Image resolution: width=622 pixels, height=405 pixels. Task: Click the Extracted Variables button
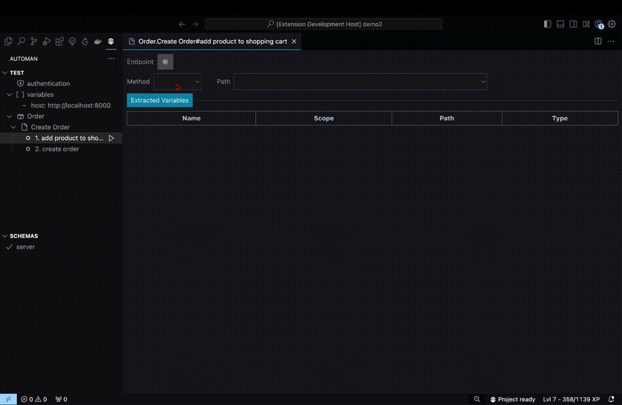pyautogui.click(x=160, y=100)
